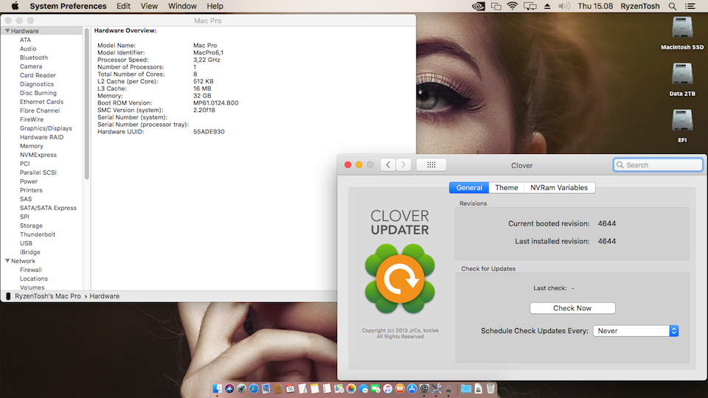Viewport: 708px width, 398px height.
Task: Open Wi-Fi status menu in menu bar
Action: pyautogui.click(x=512, y=7)
